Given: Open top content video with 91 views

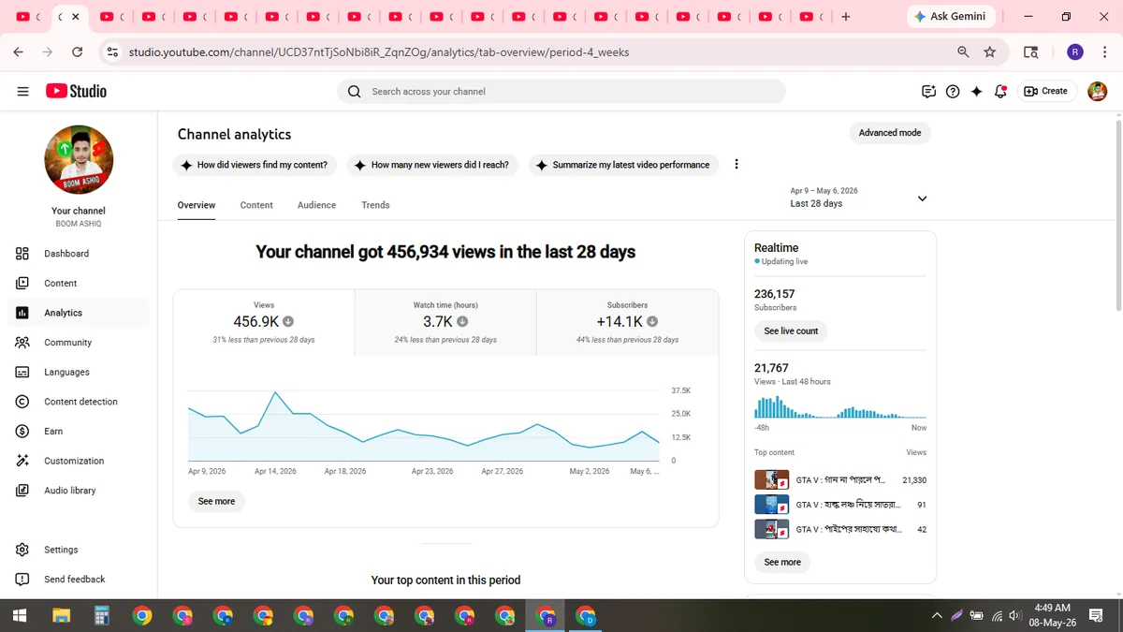Looking at the screenshot, I should coord(840,505).
